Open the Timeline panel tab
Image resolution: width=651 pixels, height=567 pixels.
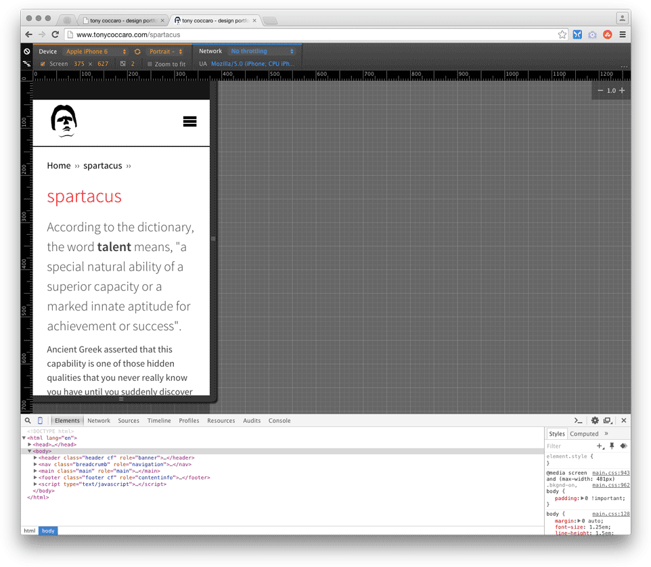tap(159, 420)
